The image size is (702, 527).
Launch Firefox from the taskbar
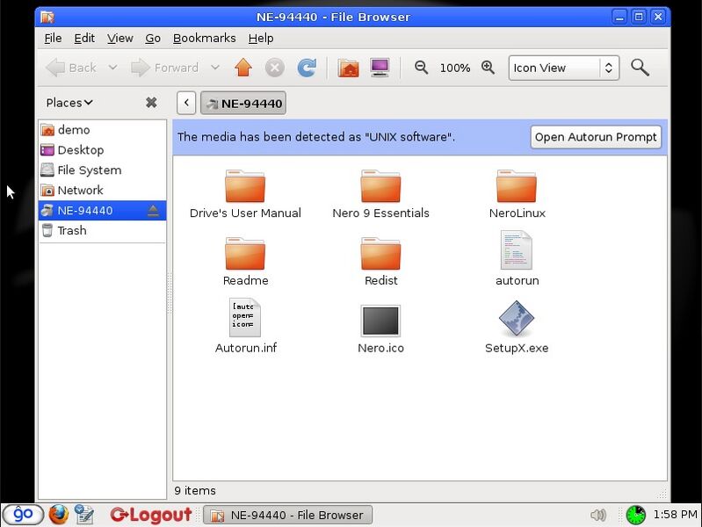coord(59,515)
